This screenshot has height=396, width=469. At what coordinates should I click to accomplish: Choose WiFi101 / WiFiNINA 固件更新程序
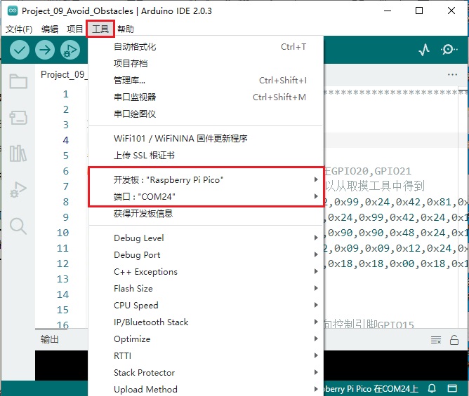pos(206,138)
